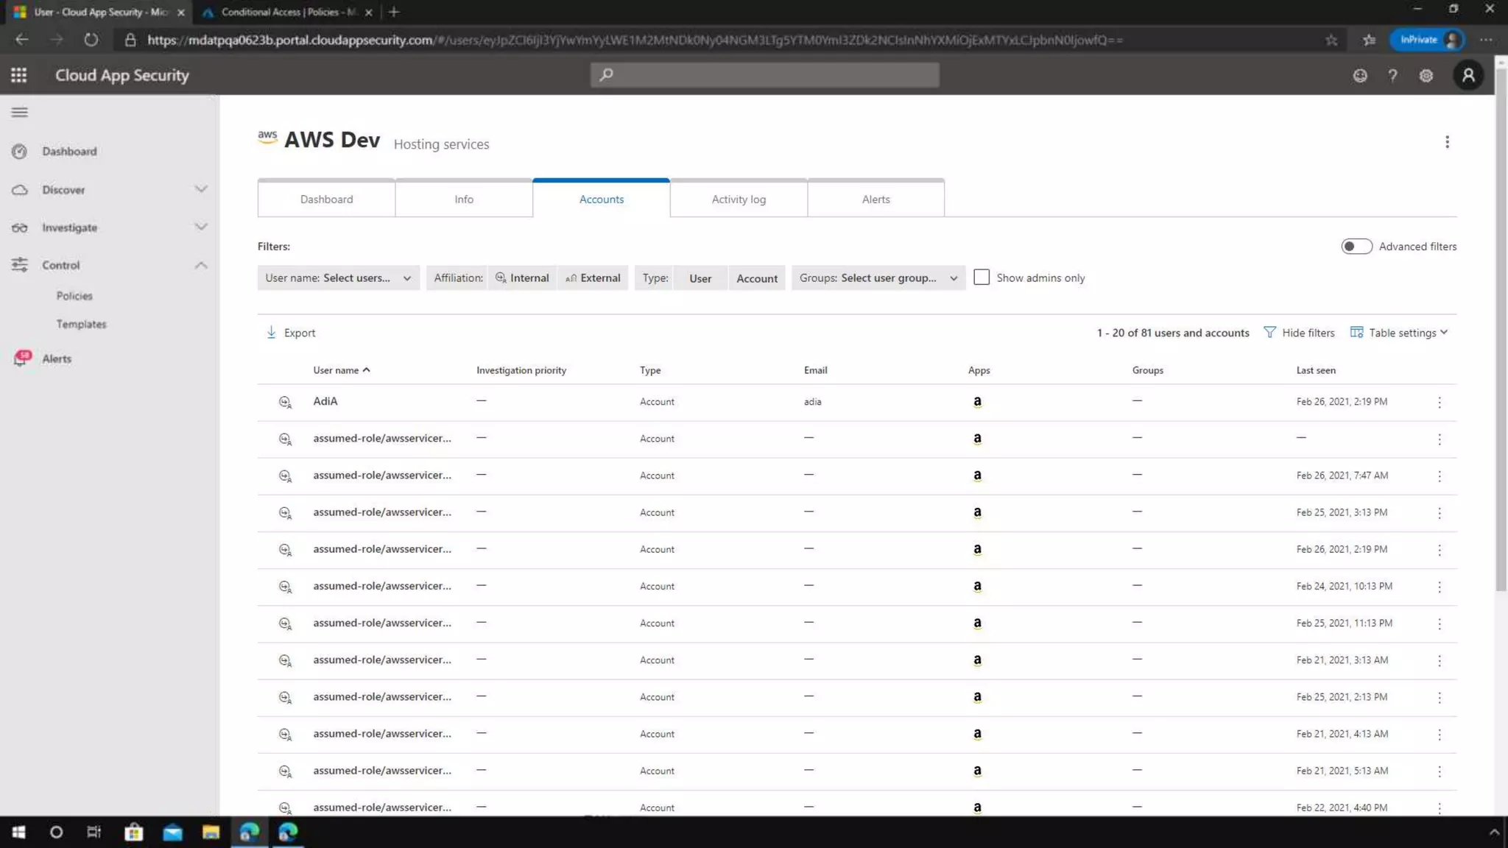
Task: Switch to the Activity log tab
Action: 739,199
